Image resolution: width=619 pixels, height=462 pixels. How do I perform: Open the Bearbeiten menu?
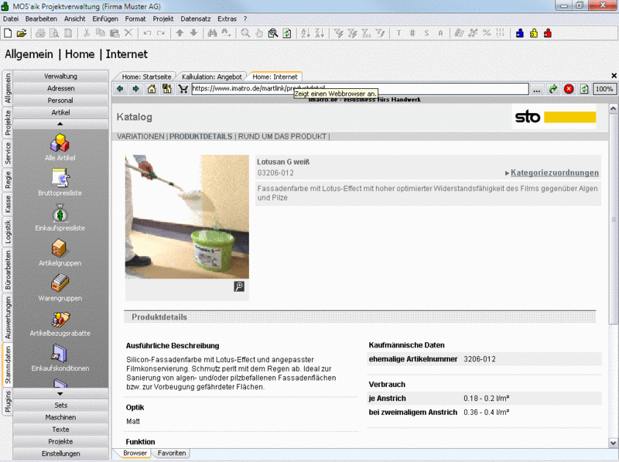[x=41, y=19]
